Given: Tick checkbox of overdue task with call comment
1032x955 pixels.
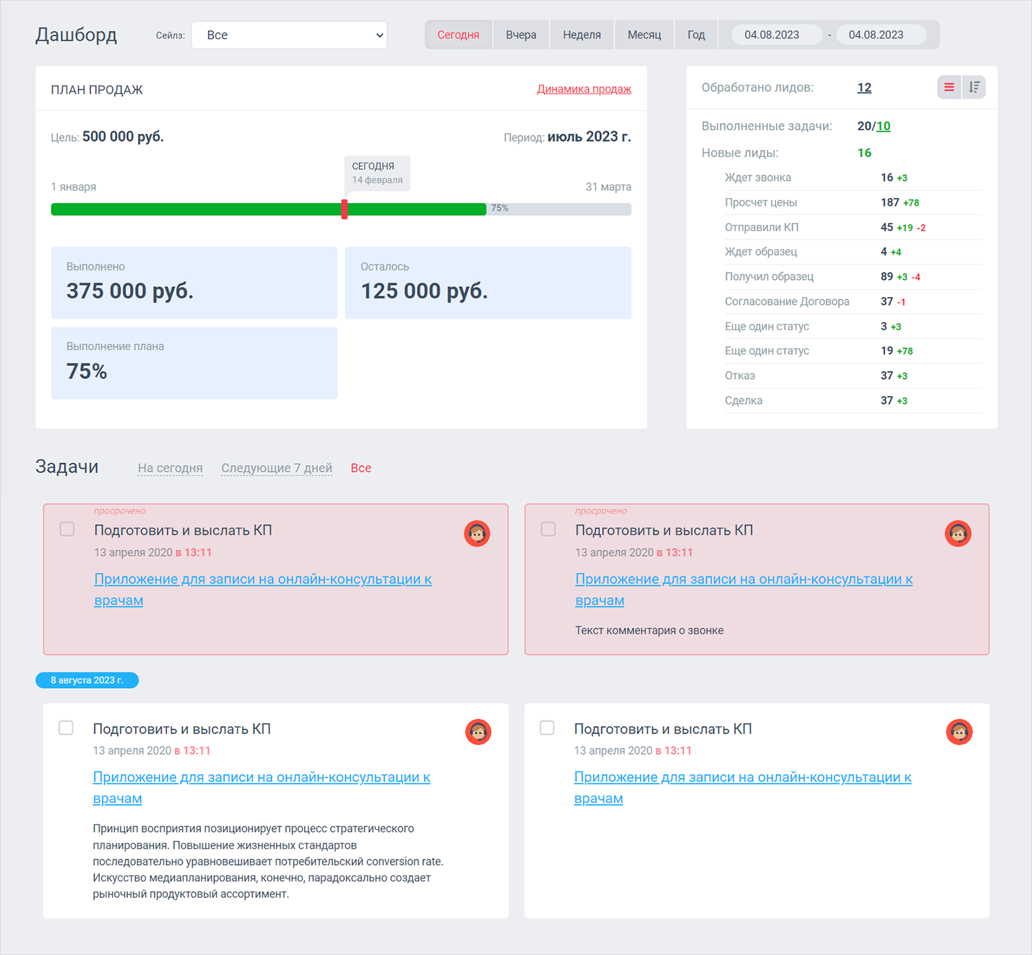Looking at the screenshot, I should [548, 529].
